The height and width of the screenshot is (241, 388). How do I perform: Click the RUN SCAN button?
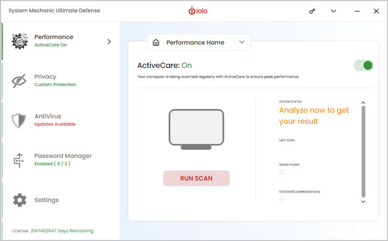click(196, 178)
